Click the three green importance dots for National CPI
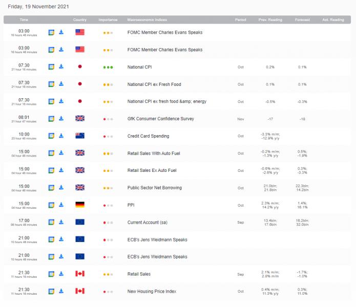Viewport: 356px width, 307px height. pos(108,67)
